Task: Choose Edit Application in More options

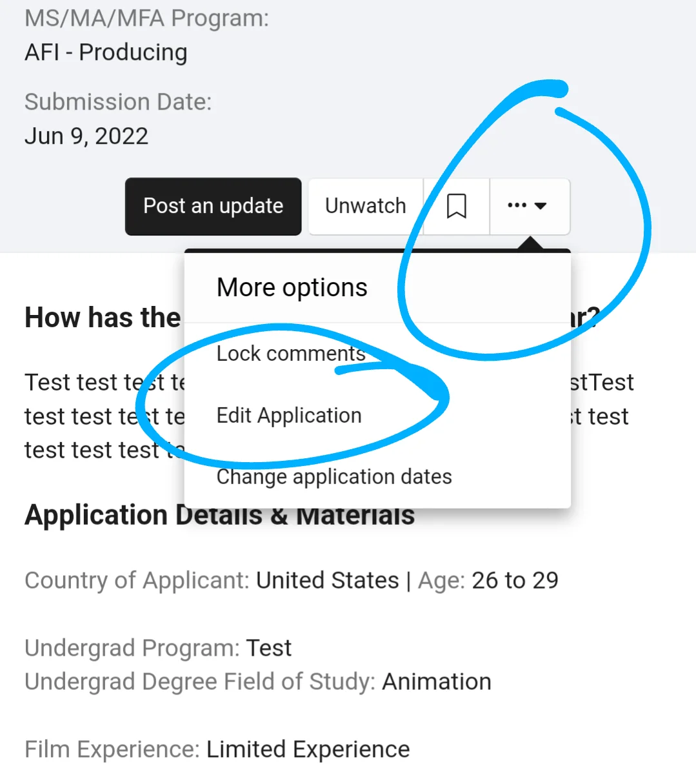Action: pyautogui.click(x=289, y=416)
